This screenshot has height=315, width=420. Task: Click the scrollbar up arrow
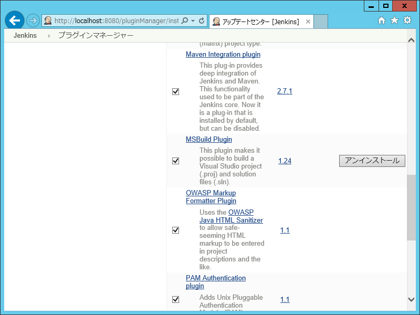411,40
